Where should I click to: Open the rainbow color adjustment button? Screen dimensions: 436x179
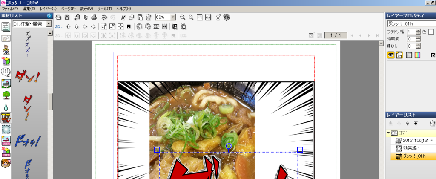pos(417,55)
